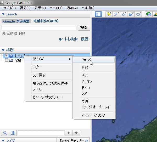Select コピー in the context menu

(48, 67)
